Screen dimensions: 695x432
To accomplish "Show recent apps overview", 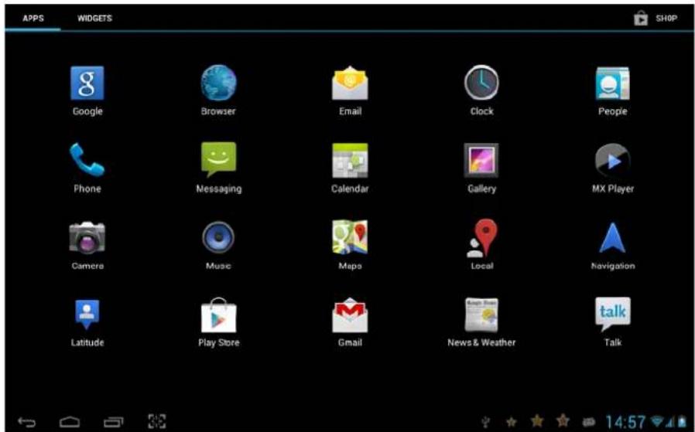I will tap(114, 421).
